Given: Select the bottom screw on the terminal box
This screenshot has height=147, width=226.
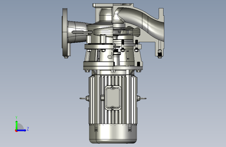Looking at the screenshot, I should coord(112,108).
